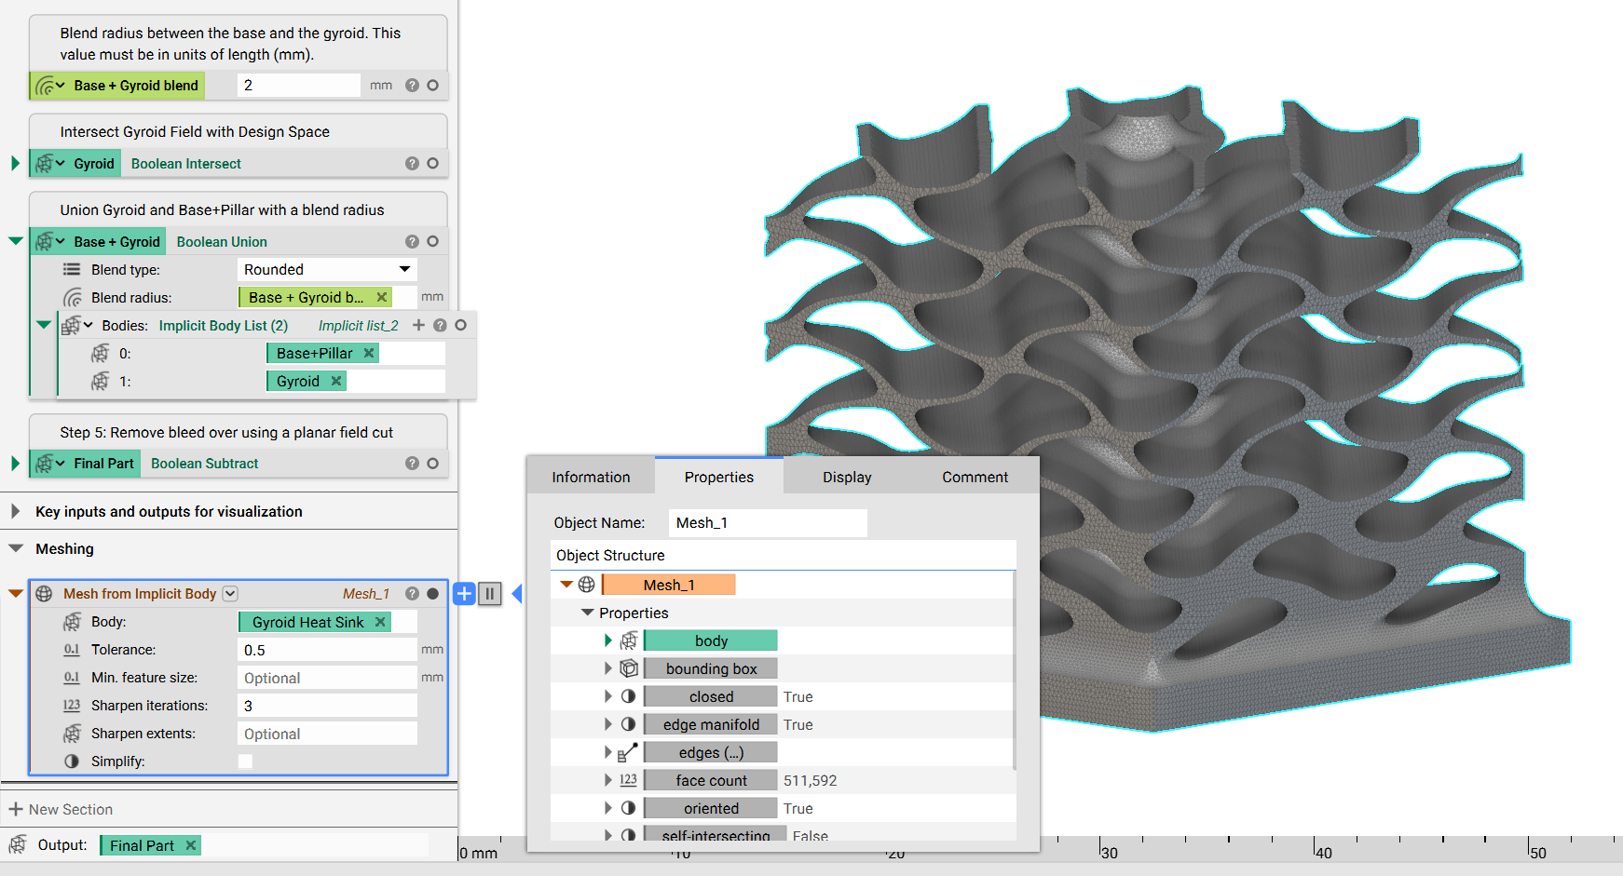Click New Section button
This screenshot has width=1623, height=876.
coord(61,809)
